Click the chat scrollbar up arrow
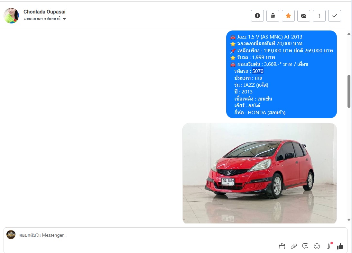This screenshot has height=253, width=352. 349,34
